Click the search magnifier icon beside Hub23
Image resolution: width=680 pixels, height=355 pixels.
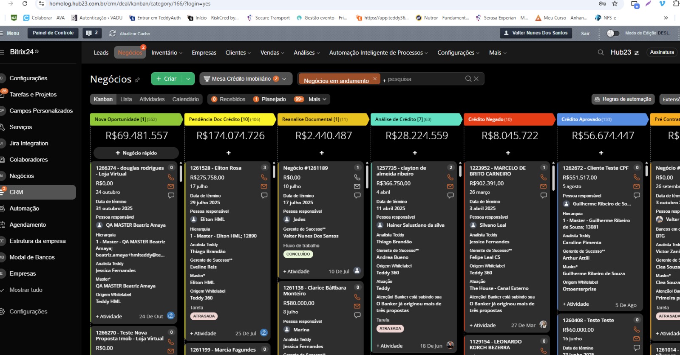point(601,53)
